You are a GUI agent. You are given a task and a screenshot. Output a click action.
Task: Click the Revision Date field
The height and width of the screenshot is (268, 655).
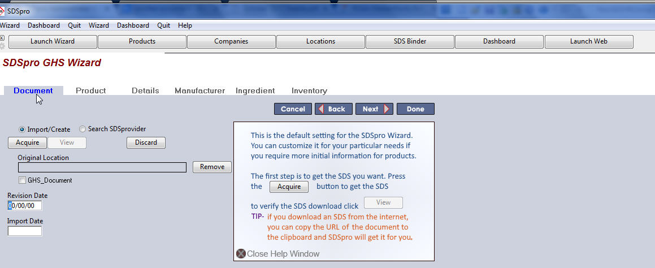click(25, 205)
